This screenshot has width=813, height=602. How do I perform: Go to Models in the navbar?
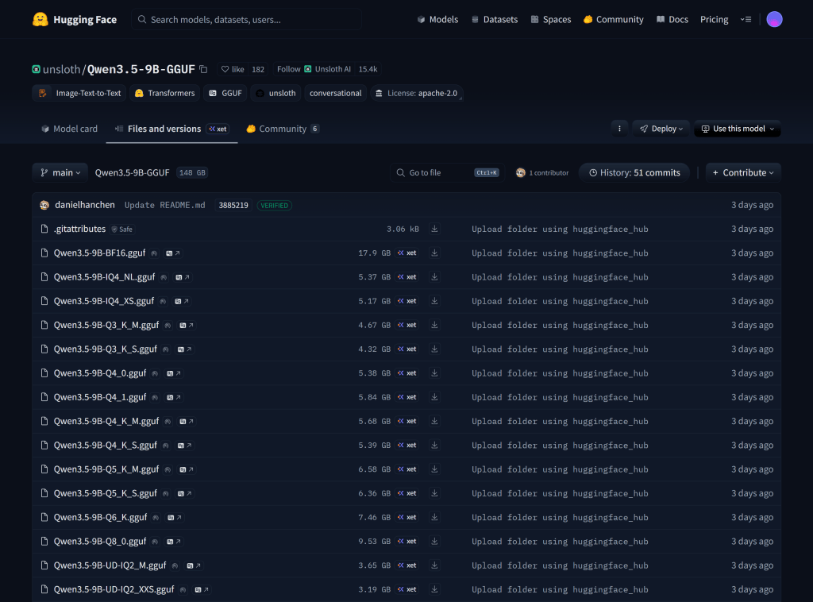(x=437, y=19)
